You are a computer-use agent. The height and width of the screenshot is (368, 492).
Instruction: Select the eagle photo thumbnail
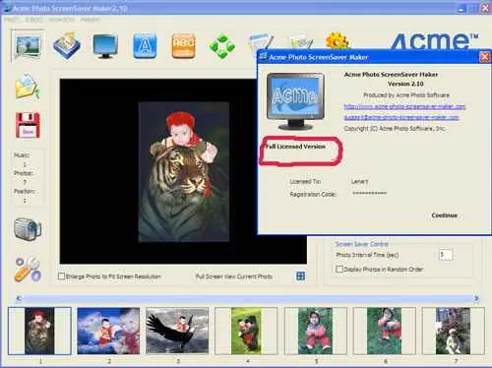pyautogui.click(x=177, y=331)
